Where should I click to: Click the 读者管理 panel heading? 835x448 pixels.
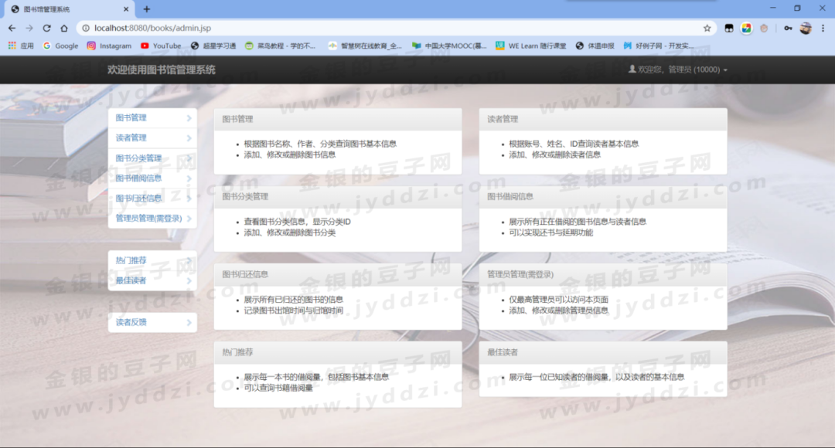(603, 119)
